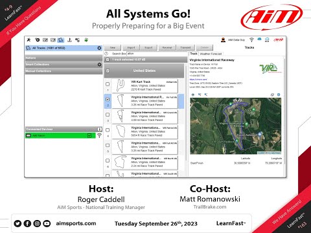Click into the Search Box field containing 'alton'
This screenshot has width=311, height=233.
(x=157, y=54)
